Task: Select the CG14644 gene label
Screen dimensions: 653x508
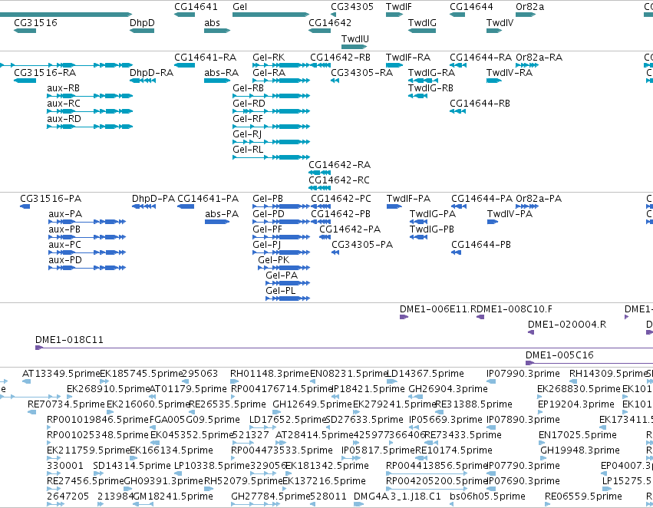Action: point(471,7)
